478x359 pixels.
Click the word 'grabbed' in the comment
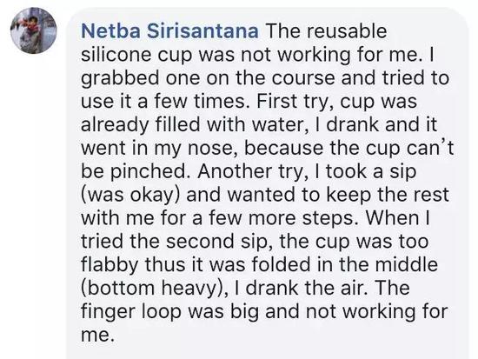[x=120, y=79]
